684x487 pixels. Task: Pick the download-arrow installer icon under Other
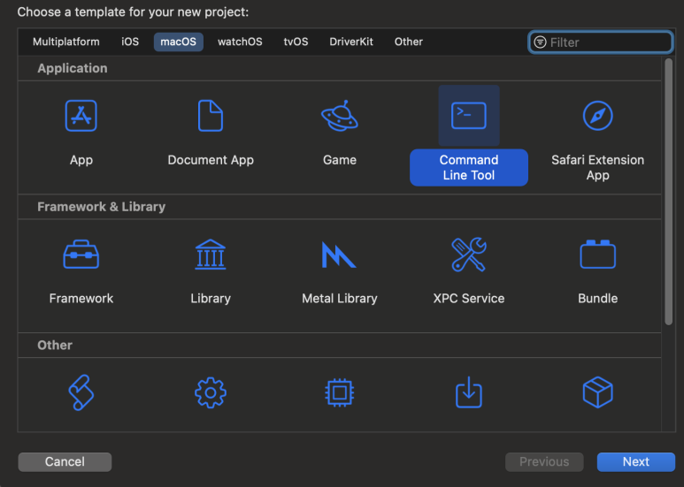[469, 392]
